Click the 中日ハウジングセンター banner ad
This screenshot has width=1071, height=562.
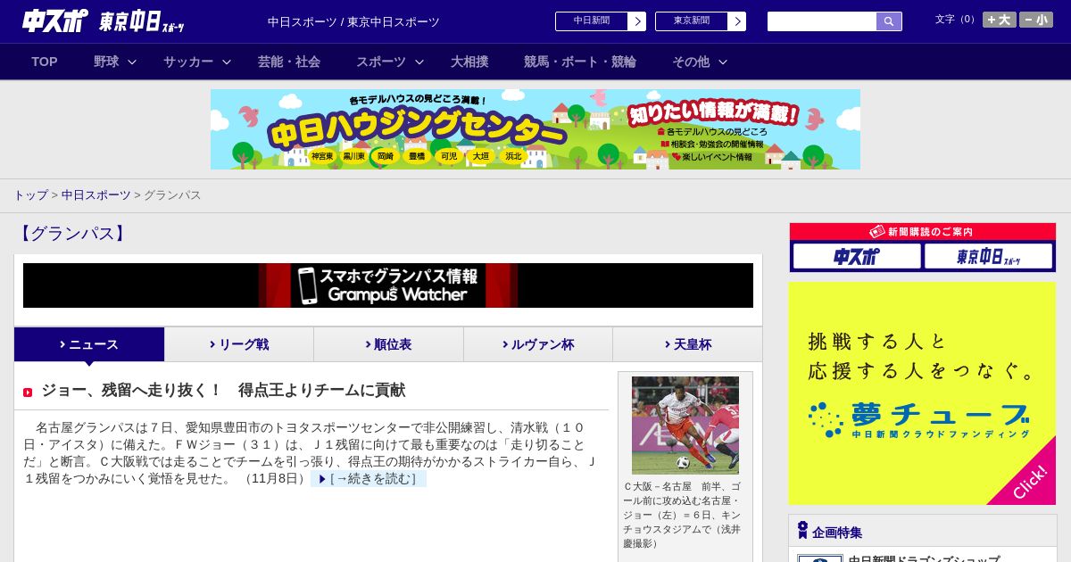click(535, 129)
